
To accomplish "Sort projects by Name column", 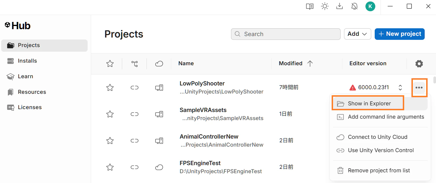I will tap(186, 64).
